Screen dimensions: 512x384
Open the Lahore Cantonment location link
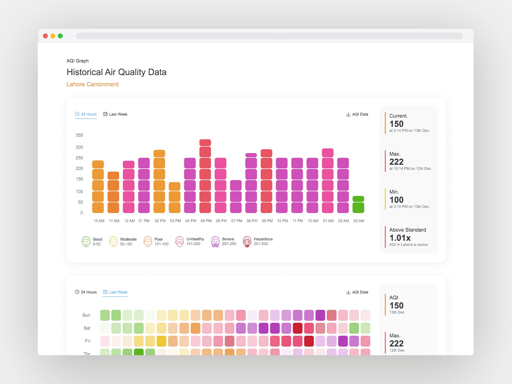pyautogui.click(x=92, y=84)
